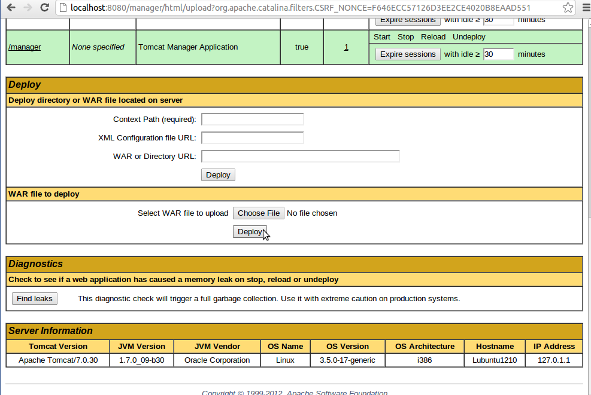591x395 pixels.
Task: Click the 'Deploy directory or WAR file located on server' subheading
Action: click(x=95, y=100)
